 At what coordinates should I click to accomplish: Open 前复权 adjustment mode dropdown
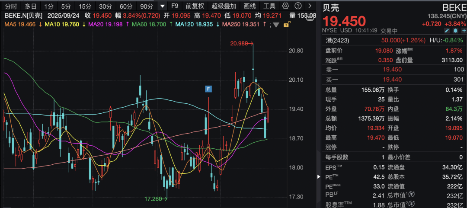[x=195, y=6]
